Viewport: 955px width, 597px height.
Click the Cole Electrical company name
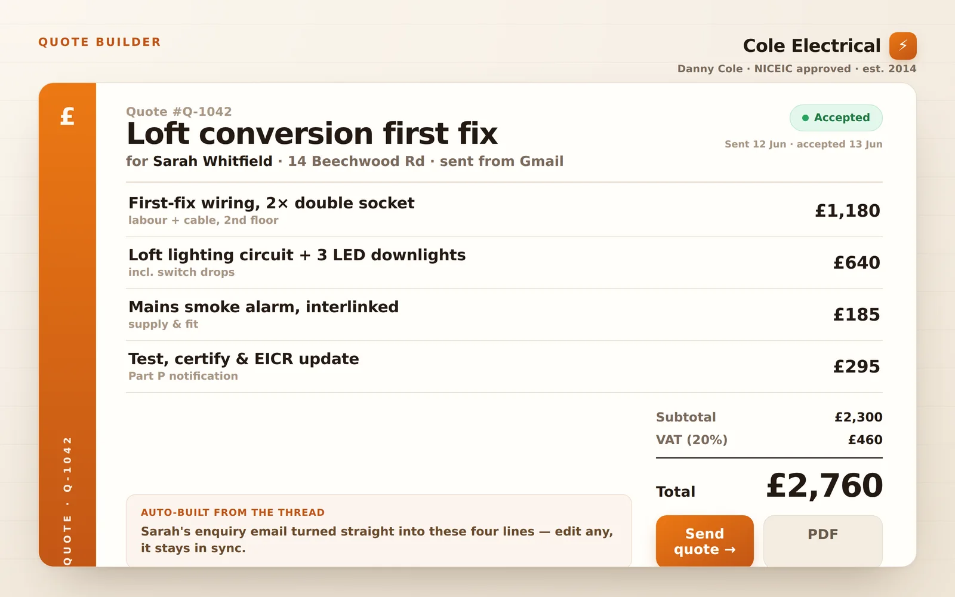coord(811,46)
